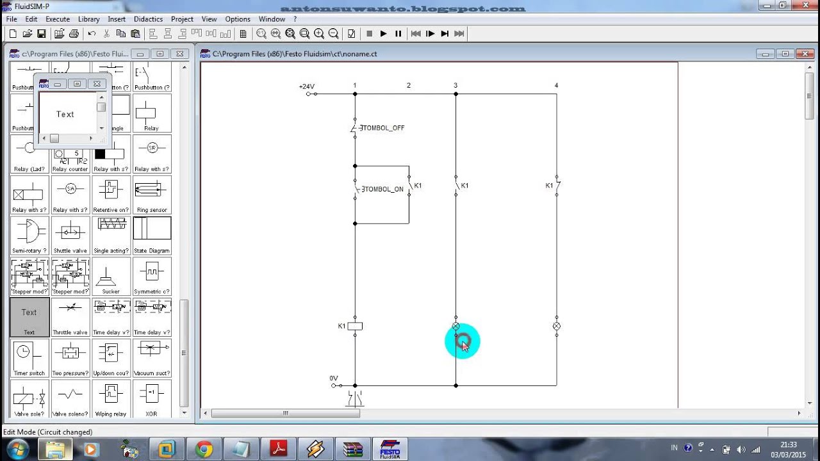Open the Execute menu
The width and height of the screenshot is (820, 461).
click(x=58, y=19)
